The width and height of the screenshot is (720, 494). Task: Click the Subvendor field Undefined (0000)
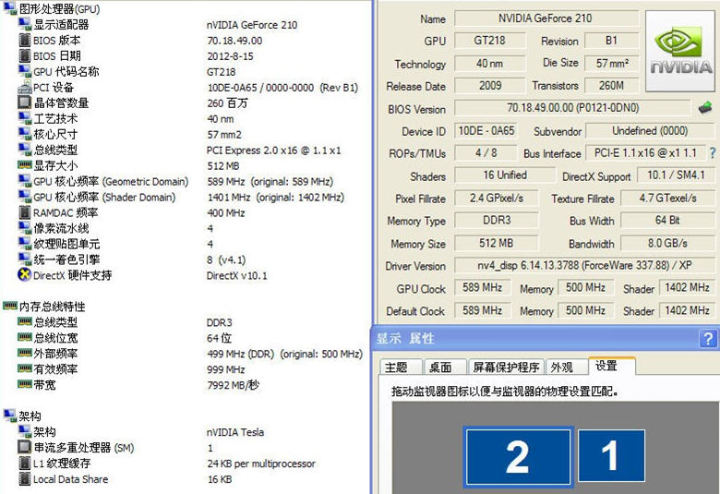click(650, 131)
